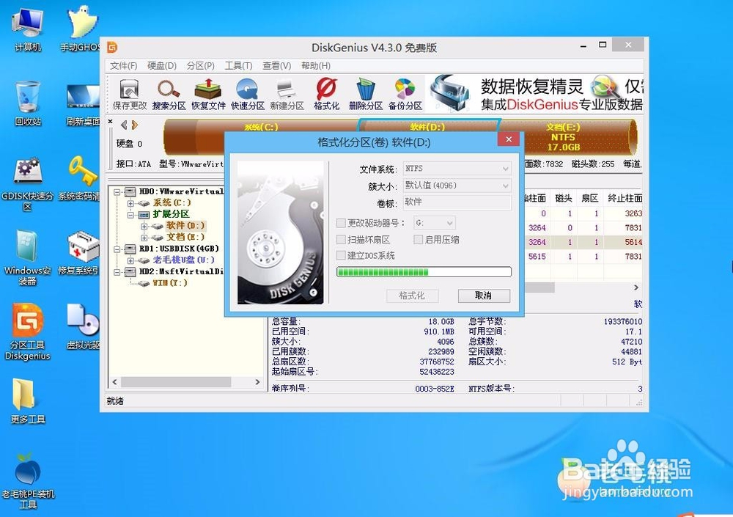The width and height of the screenshot is (733, 517).
Task: Open the 刷新桌面 desktop icon
Action: (x=83, y=103)
